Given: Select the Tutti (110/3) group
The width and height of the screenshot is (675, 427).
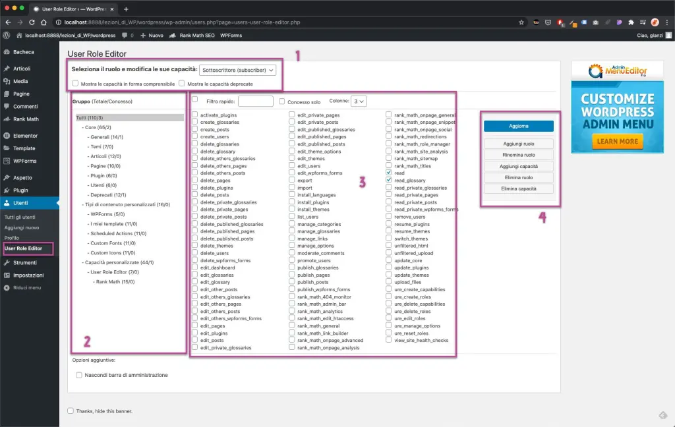Looking at the screenshot, I should pos(130,117).
